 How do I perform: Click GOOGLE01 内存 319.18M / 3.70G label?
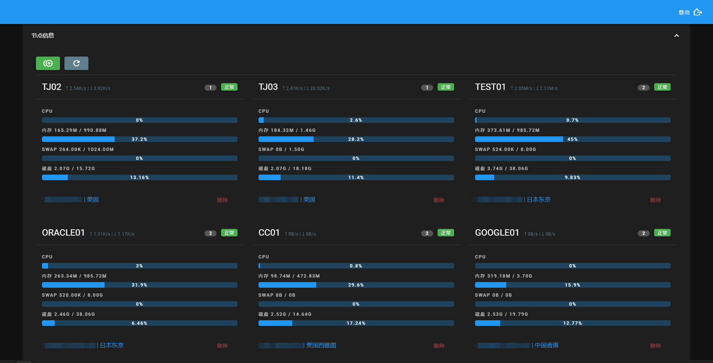click(x=504, y=276)
